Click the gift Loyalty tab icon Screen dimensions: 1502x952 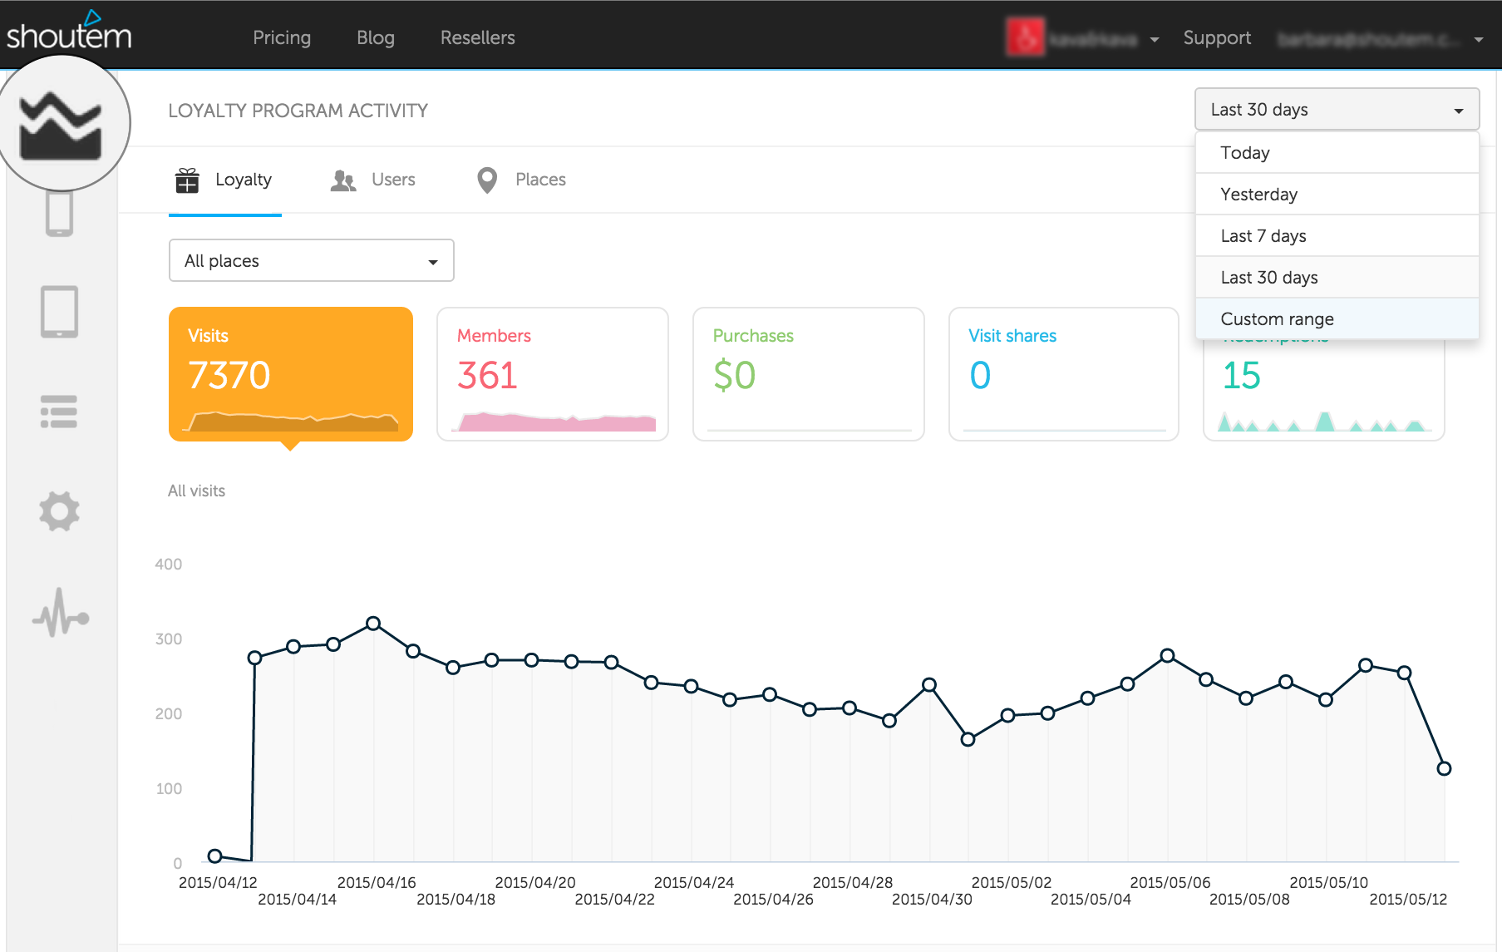point(187,180)
